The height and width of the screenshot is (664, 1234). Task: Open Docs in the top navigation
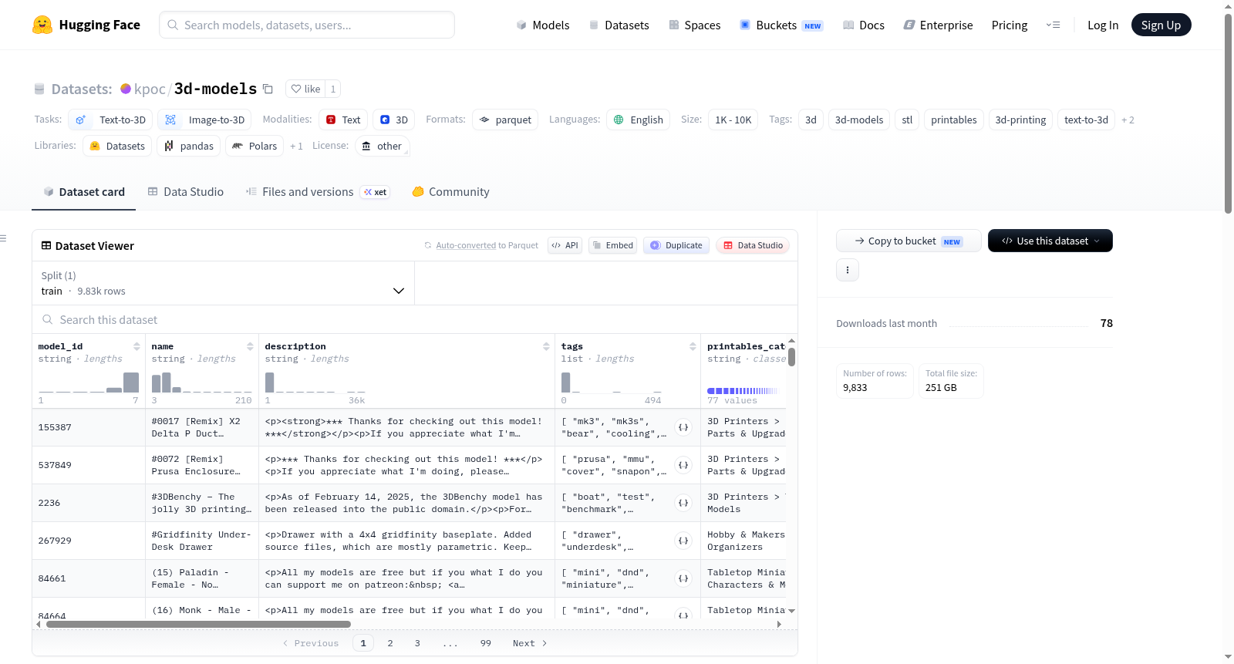pyautogui.click(x=864, y=25)
